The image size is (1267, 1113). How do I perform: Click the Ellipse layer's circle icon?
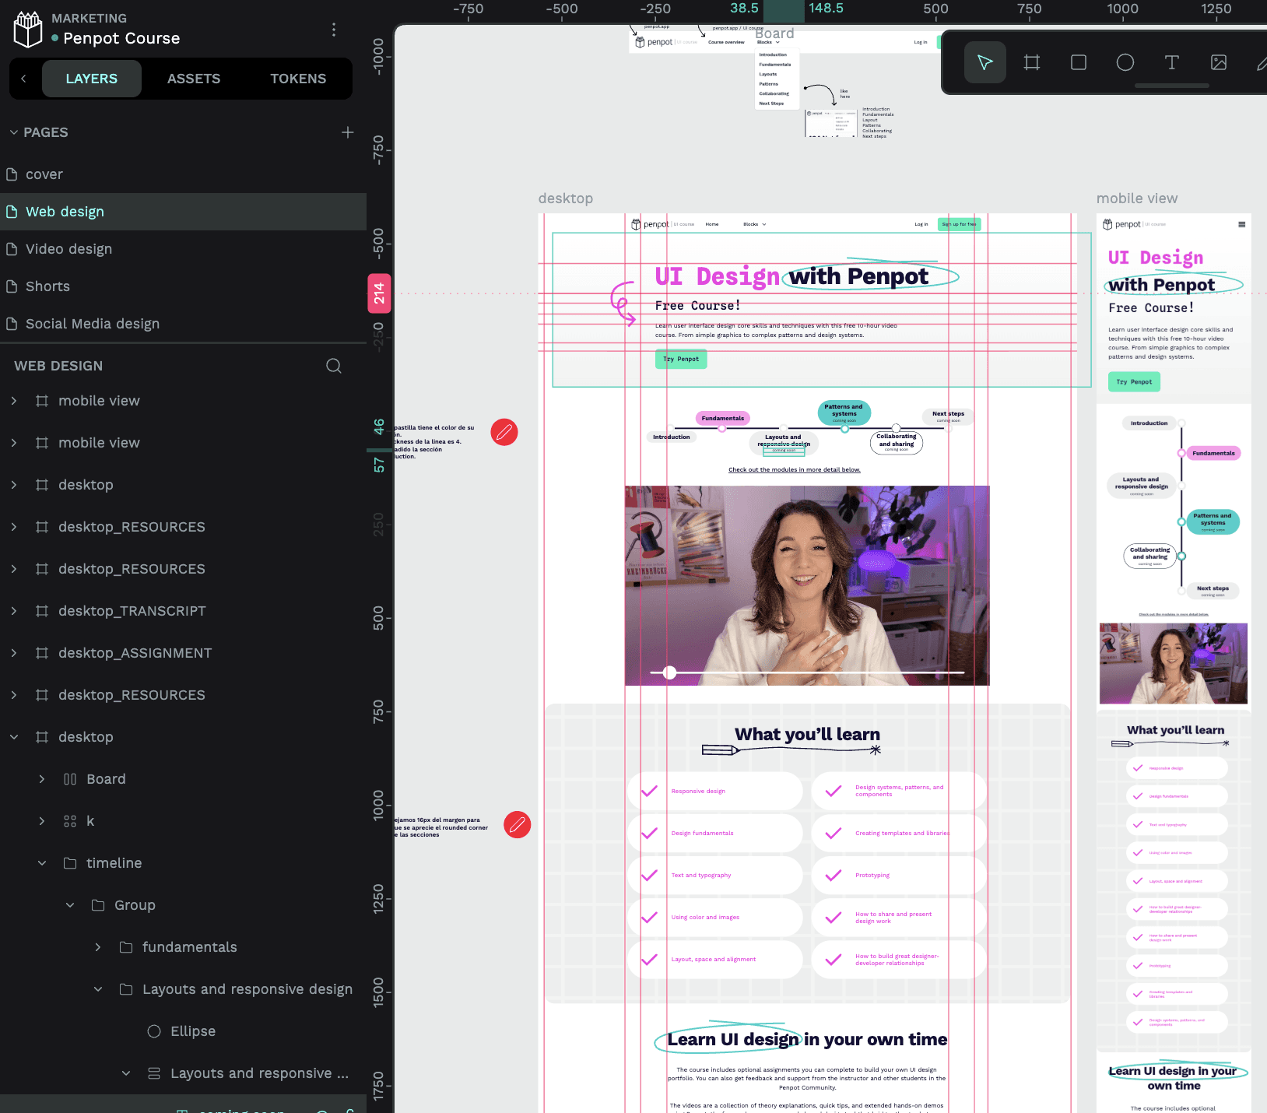pos(154,1031)
